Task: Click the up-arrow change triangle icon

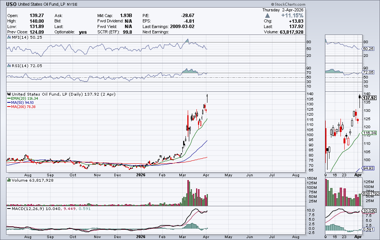Action: coord(267,16)
